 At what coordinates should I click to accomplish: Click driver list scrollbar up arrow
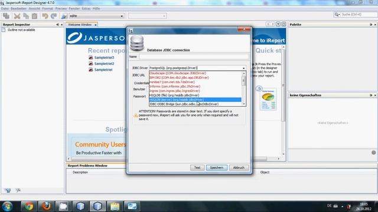tap(243, 73)
